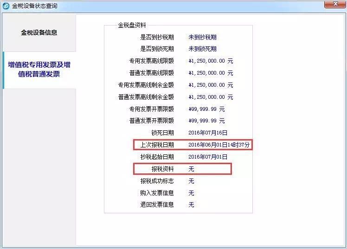Image resolution: width=347 pixels, height=249 pixels.
Task: Select the 增值税专用发票及增值税普通发票 tab
Action: coord(39,69)
